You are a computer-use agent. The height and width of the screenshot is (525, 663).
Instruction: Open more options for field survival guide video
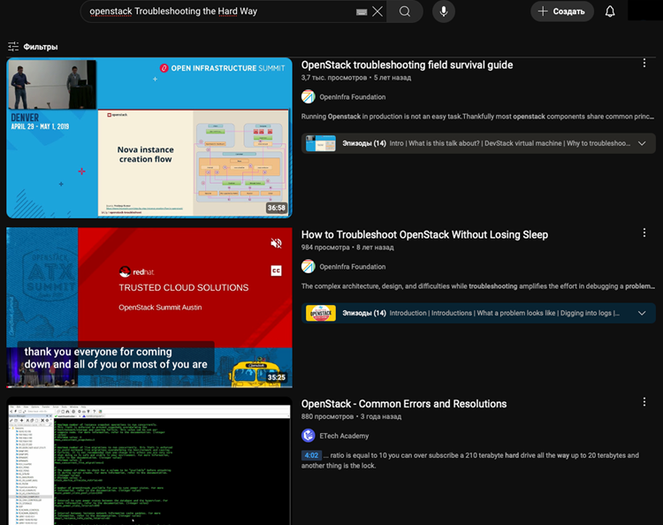click(x=644, y=64)
